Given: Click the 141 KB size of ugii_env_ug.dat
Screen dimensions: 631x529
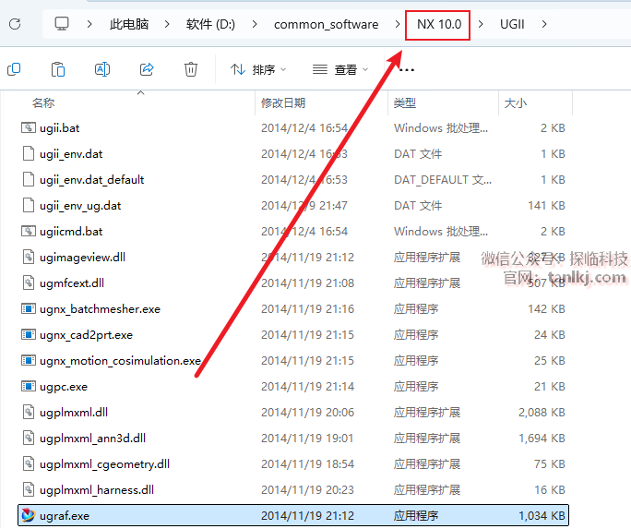Looking at the screenshot, I should 546,206.
